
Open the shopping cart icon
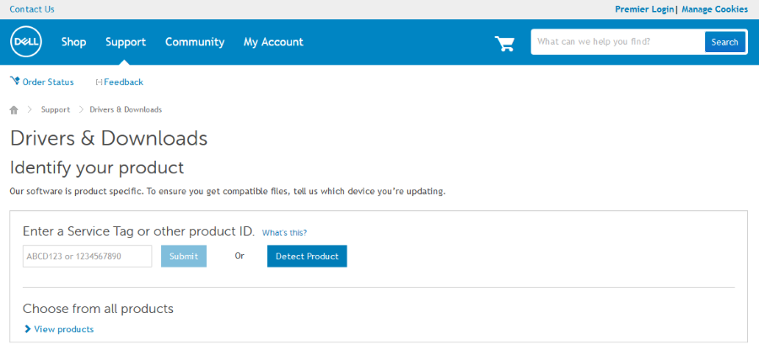504,43
